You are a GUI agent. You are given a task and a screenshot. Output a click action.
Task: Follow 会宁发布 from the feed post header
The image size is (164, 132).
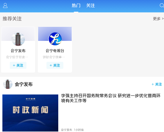pos(157,84)
